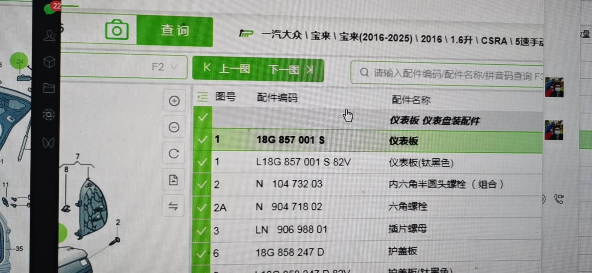Toggle checkbox for L18G 857 001 S 82V row
The width and height of the screenshot is (592, 273).
(x=202, y=162)
